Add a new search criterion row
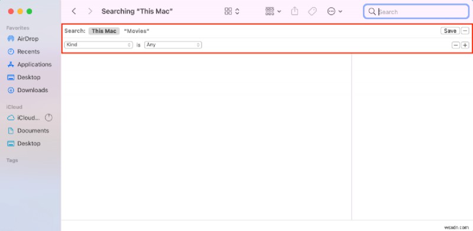Image resolution: width=473 pixels, height=231 pixels. [x=465, y=45]
